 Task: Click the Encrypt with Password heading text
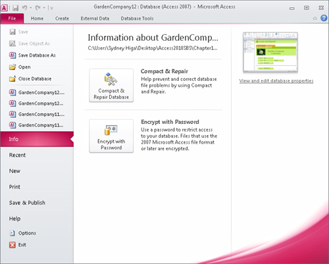tap(170, 122)
